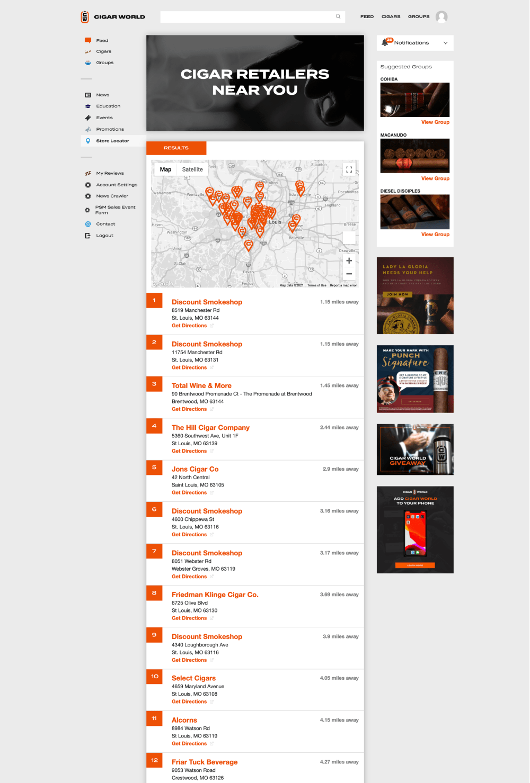Screen dimensions: 530x783
Task: Zoom out on the map
Action: tap(349, 274)
